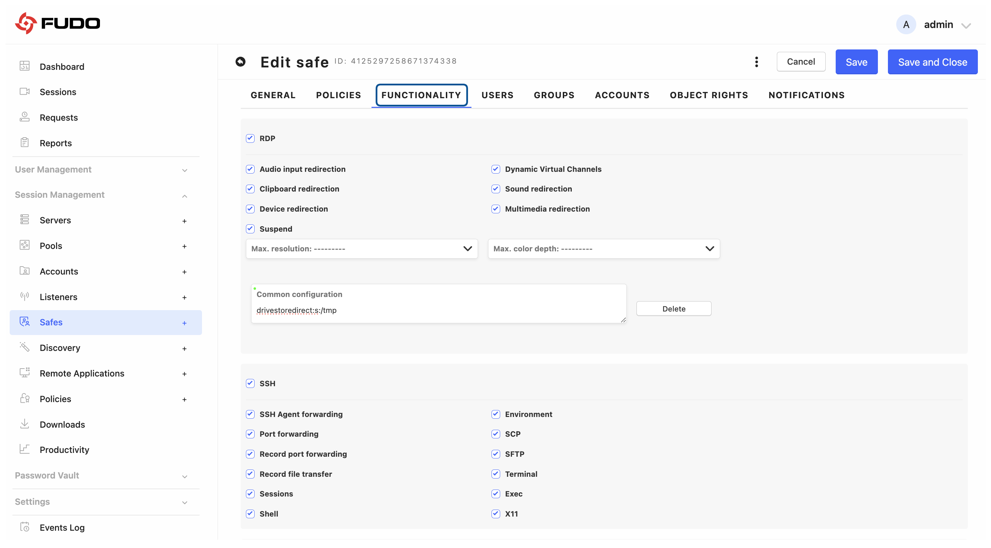Open the three-dot more options menu
The height and width of the screenshot is (548, 991).
pos(756,62)
